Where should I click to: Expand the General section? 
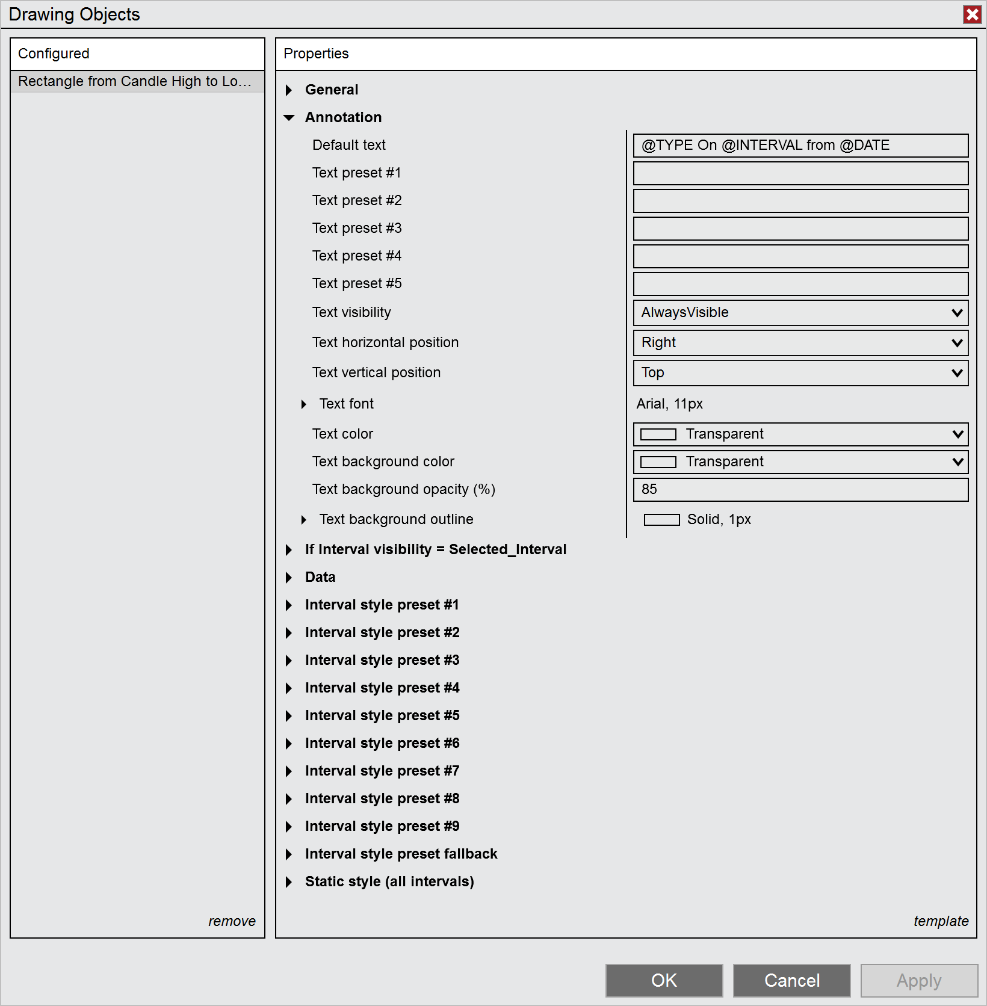coord(289,90)
